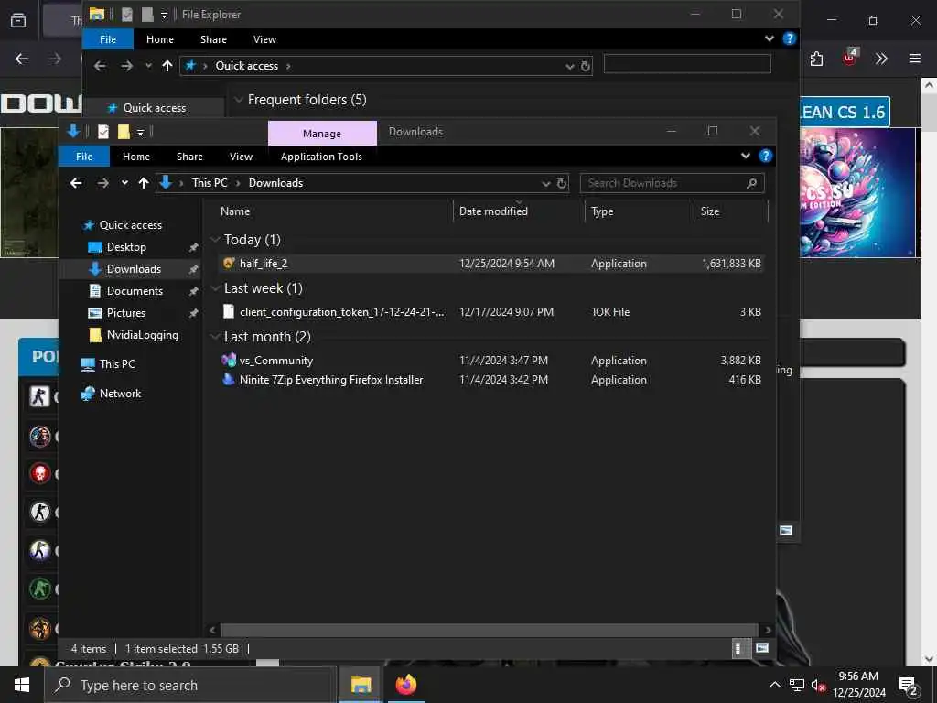Open address bar history dropdown in Downloads

click(x=545, y=183)
